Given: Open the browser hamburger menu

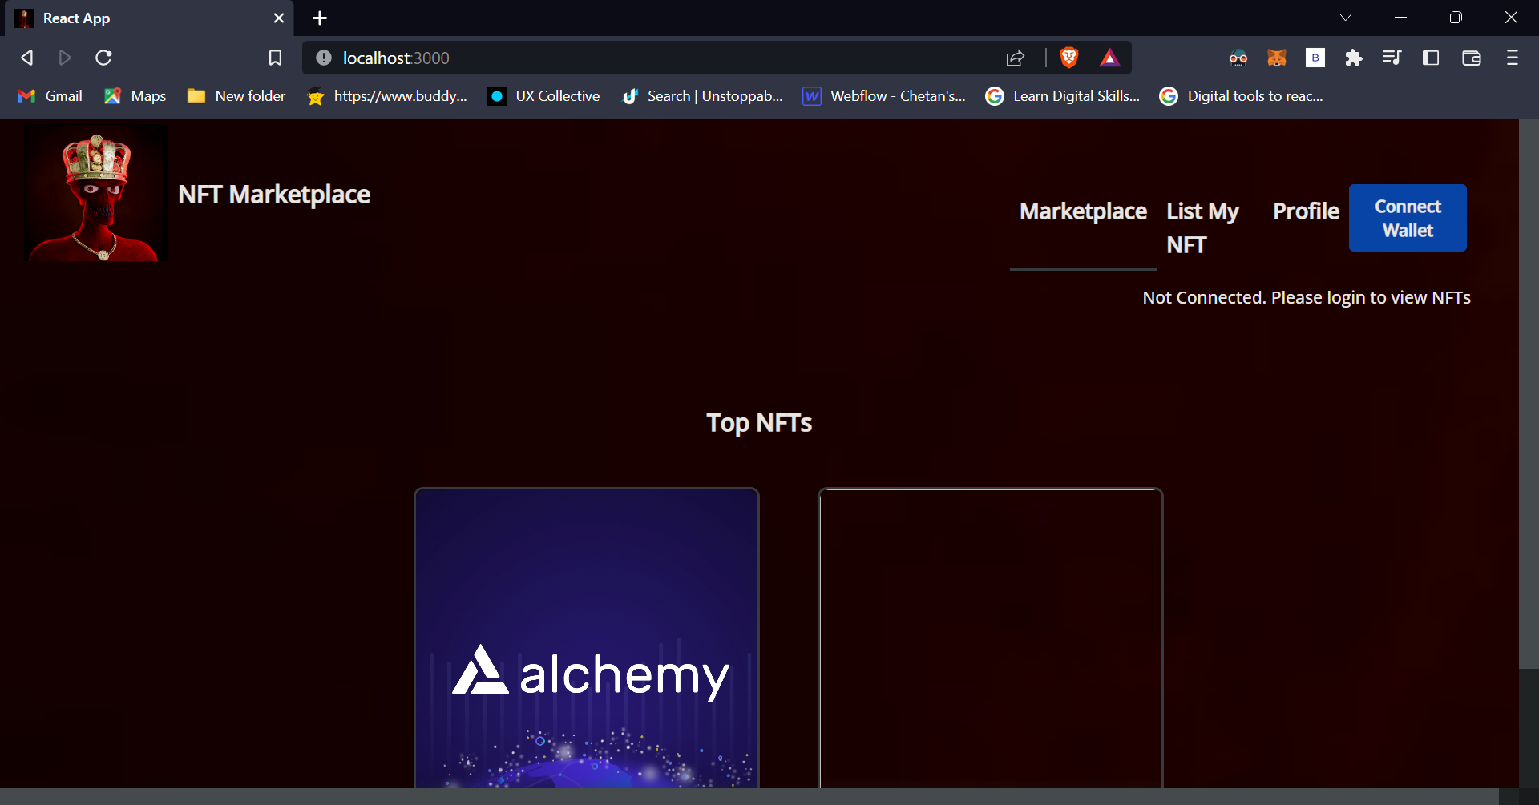Looking at the screenshot, I should pos(1513,58).
